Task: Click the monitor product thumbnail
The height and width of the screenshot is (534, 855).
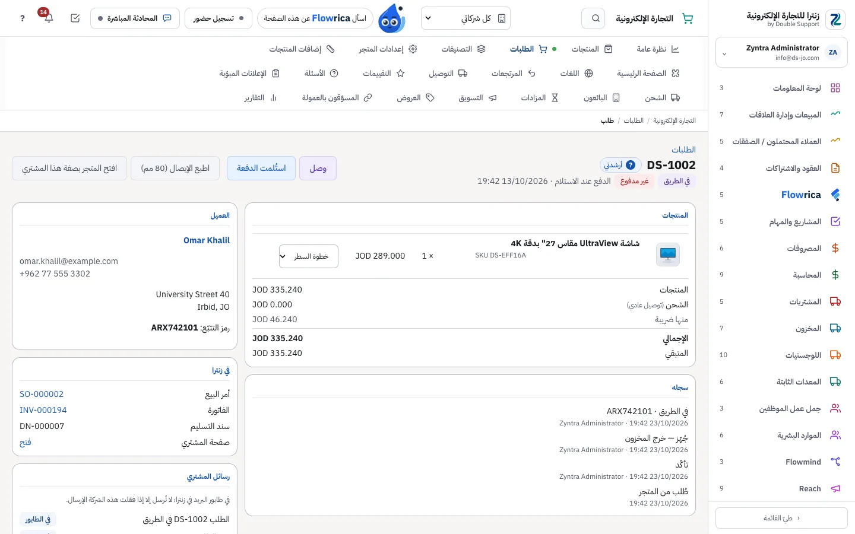Action: coord(668,255)
